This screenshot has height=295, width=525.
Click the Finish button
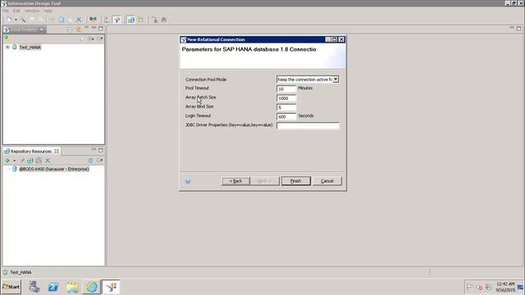tap(295, 181)
